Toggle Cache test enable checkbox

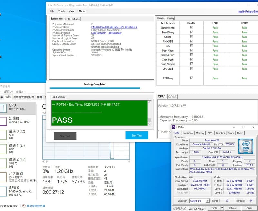point(191,36)
